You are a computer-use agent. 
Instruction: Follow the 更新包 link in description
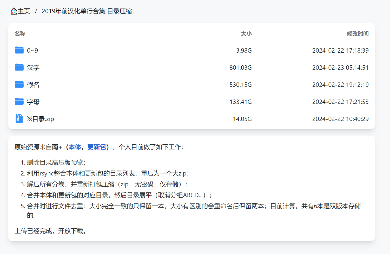[x=97, y=147]
